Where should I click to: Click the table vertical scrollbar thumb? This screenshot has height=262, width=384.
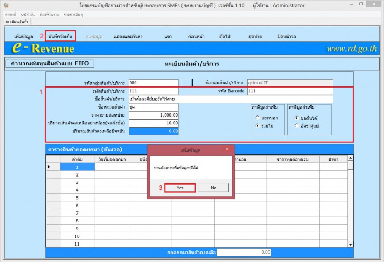(x=350, y=166)
